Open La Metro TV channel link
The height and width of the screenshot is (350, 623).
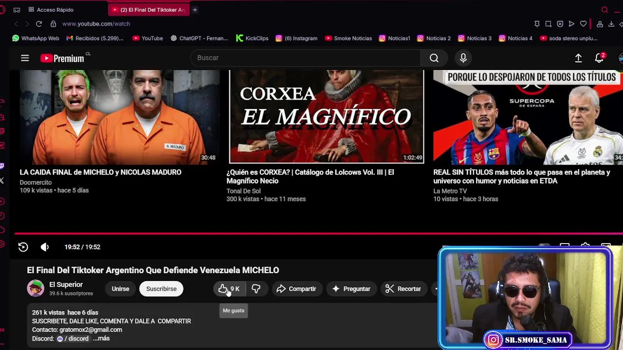[x=450, y=191]
